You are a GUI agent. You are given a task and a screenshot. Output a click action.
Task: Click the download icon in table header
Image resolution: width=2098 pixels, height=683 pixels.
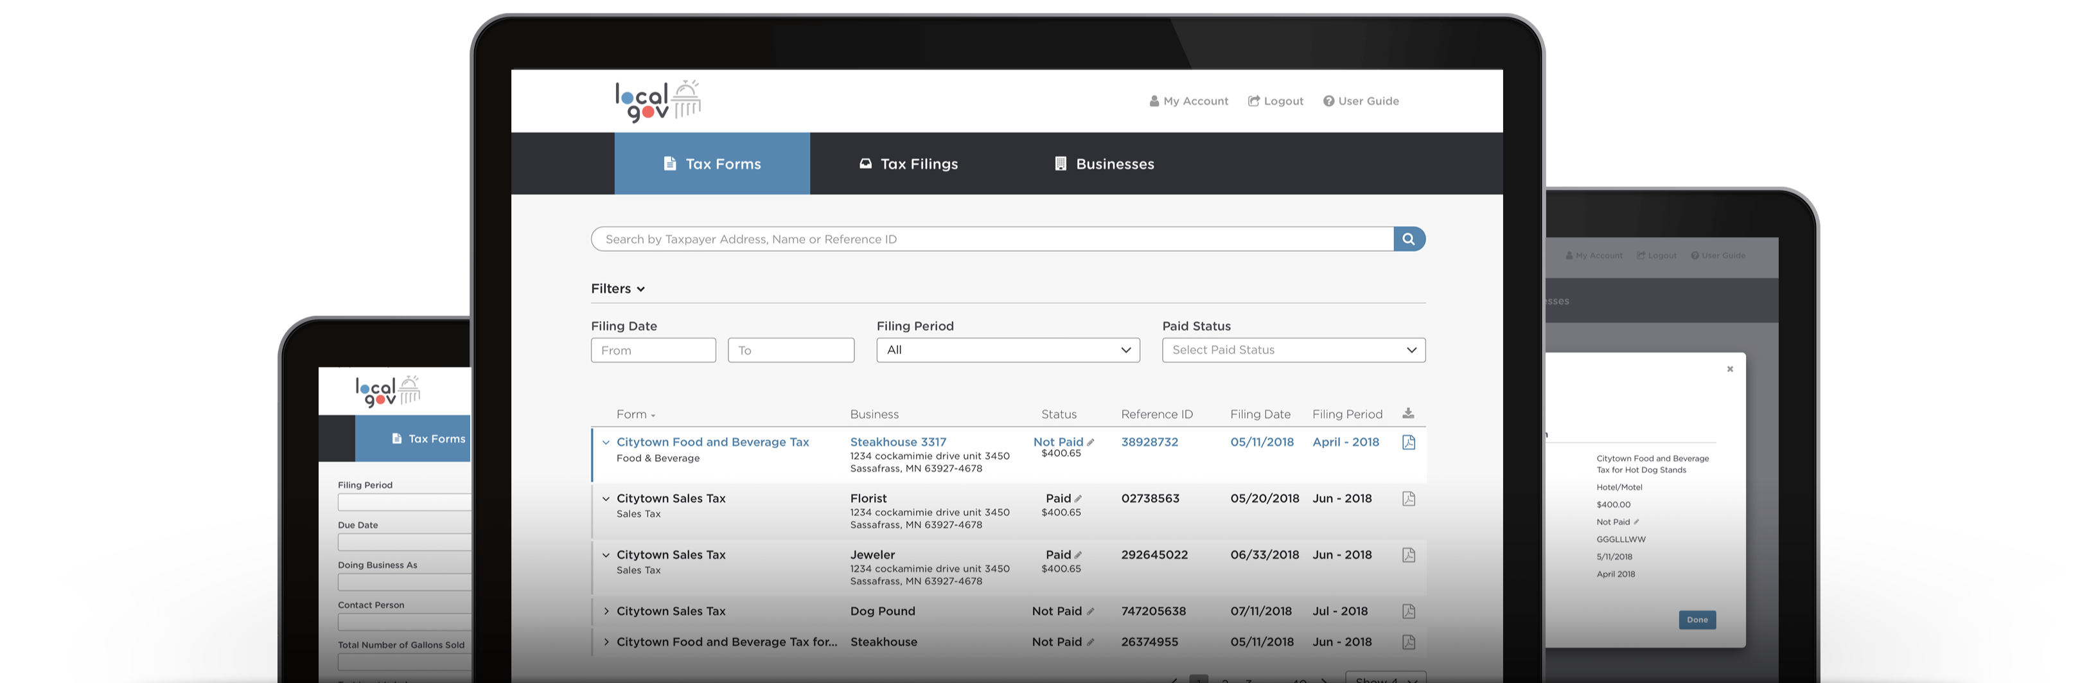coord(1408,413)
